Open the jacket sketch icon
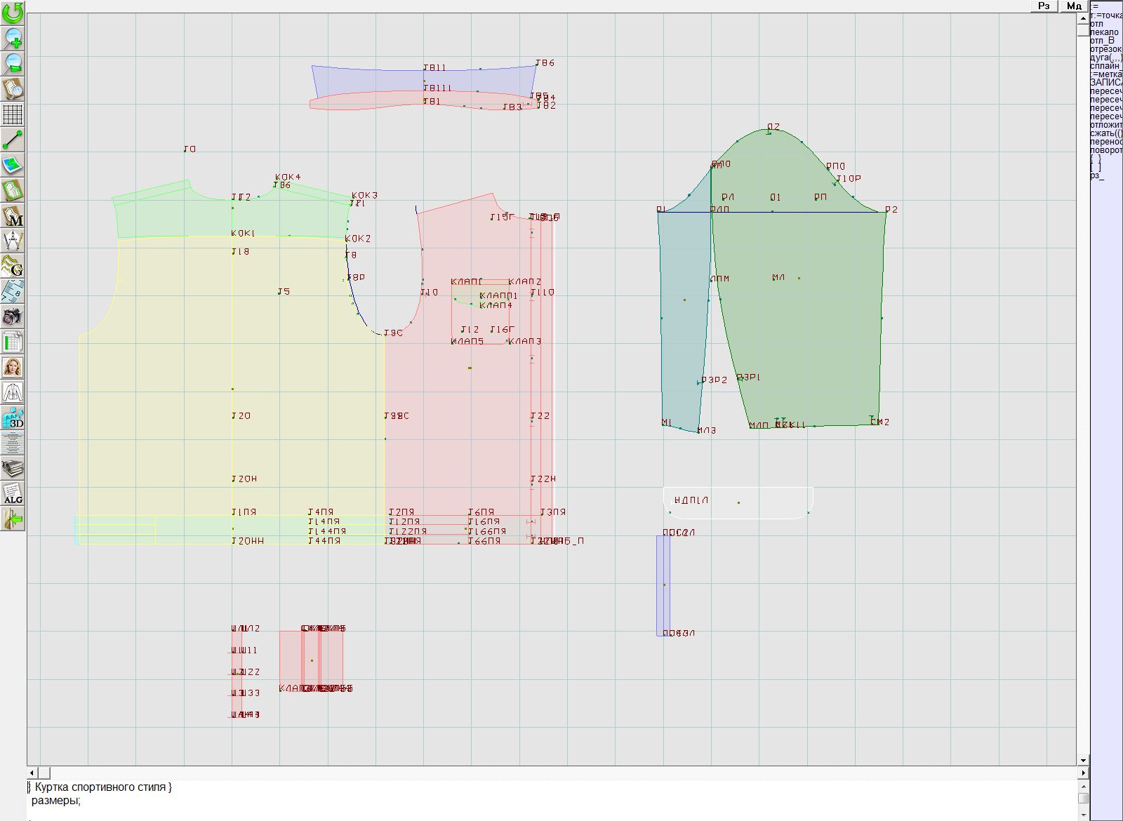This screenshot has height=821, width=1123. [x=13, y=392]
